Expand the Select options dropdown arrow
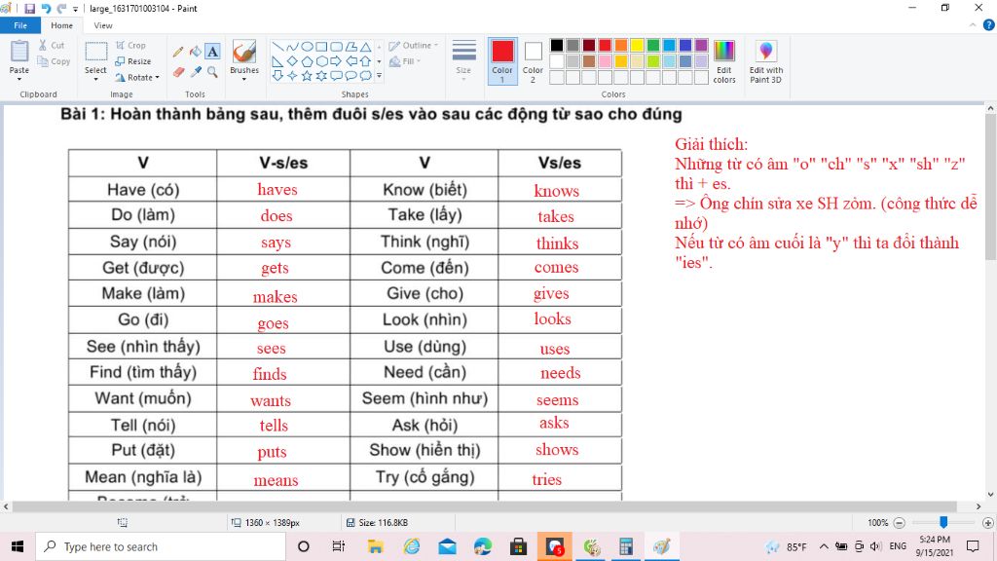This screenshot has height=561, width=997. pos(96,80)
